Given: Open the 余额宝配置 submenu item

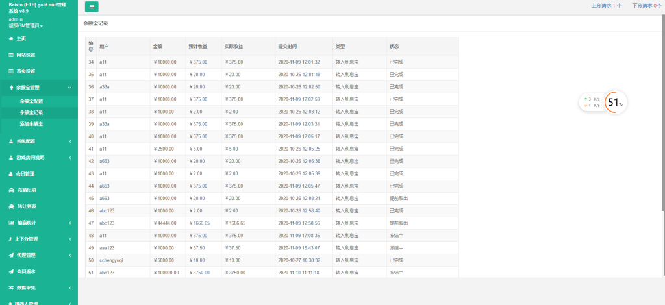Looking at the screenshot, I should point(31,101).
